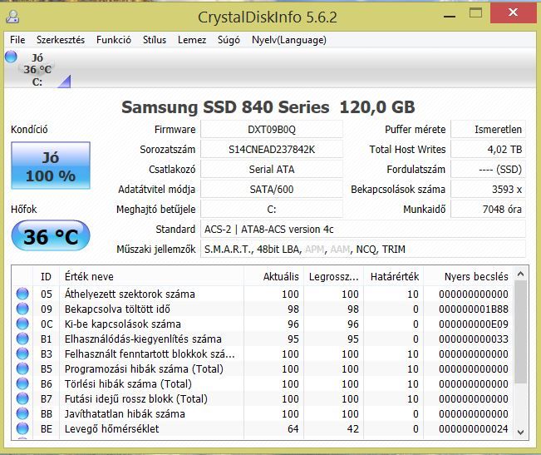Image resolution: width=541 pixels, height=455 pixels.
Task: Select the Törlési hibák száma (Total) row
Action: point(263,383)
